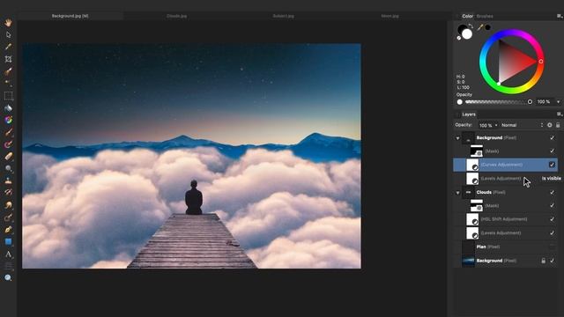Select the Rectangular Marquee tool

[x=8, y=96]
